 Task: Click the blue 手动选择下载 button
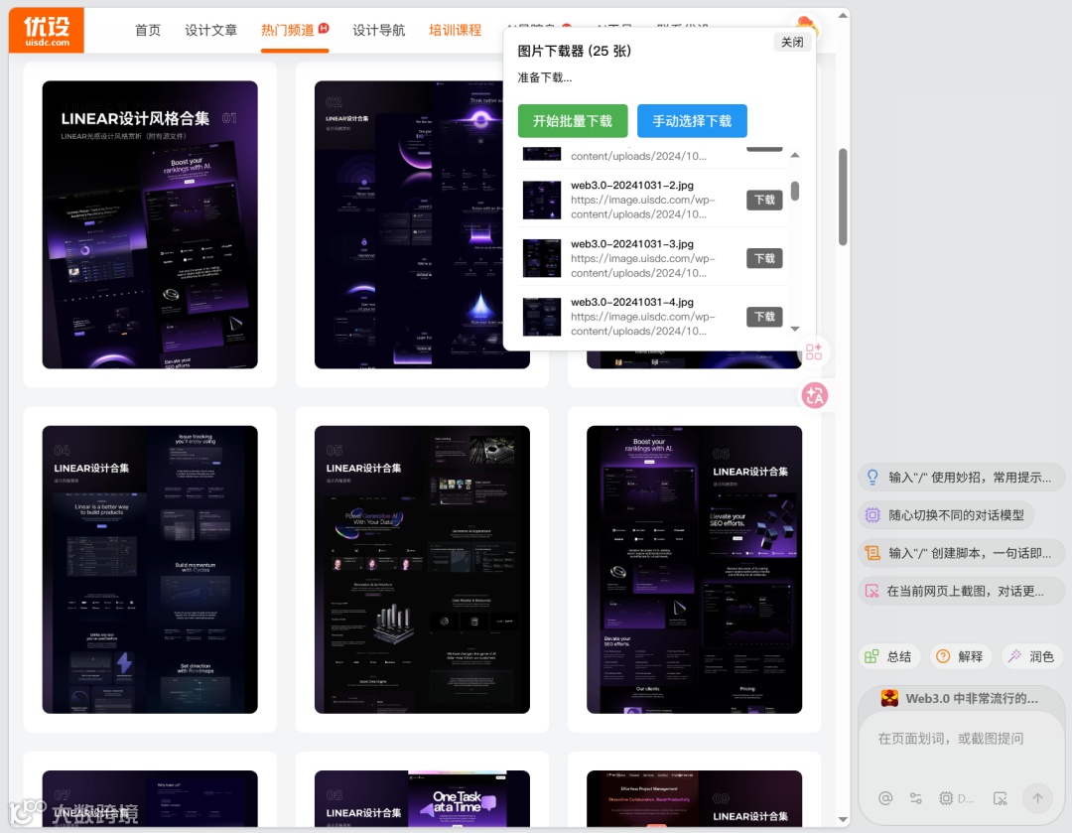(x=692, y=121)
